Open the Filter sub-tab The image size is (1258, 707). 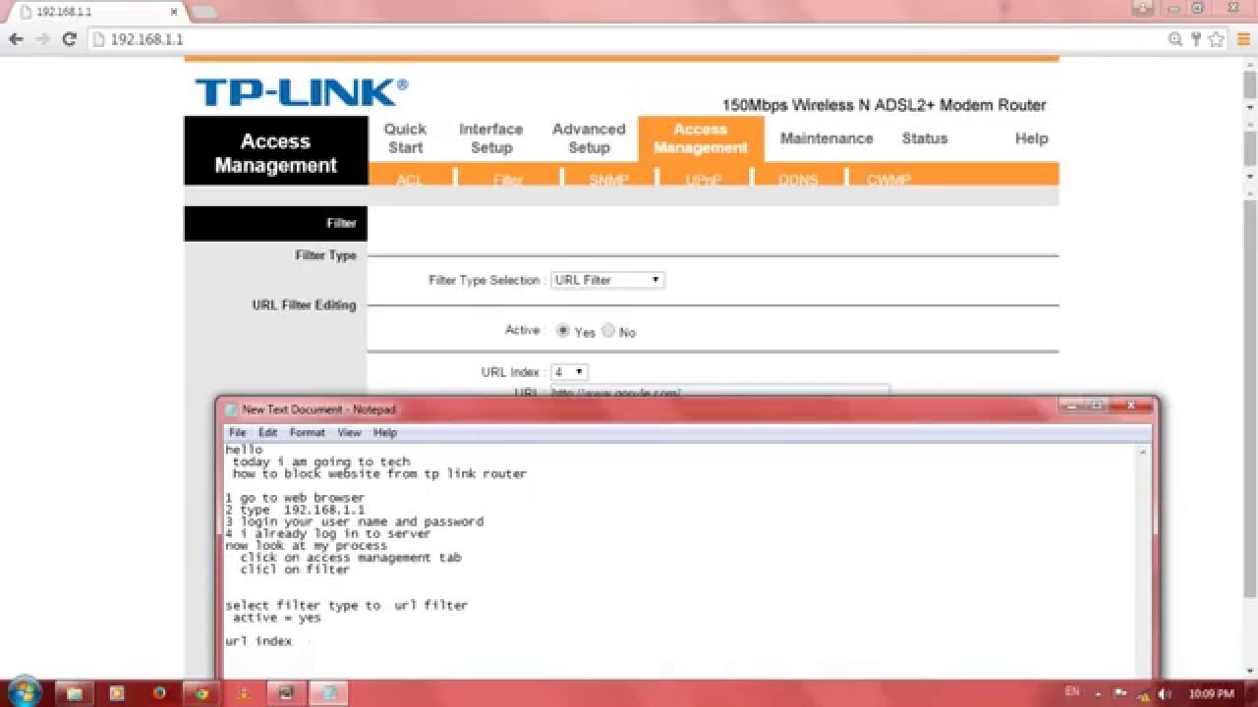[508, 180]
